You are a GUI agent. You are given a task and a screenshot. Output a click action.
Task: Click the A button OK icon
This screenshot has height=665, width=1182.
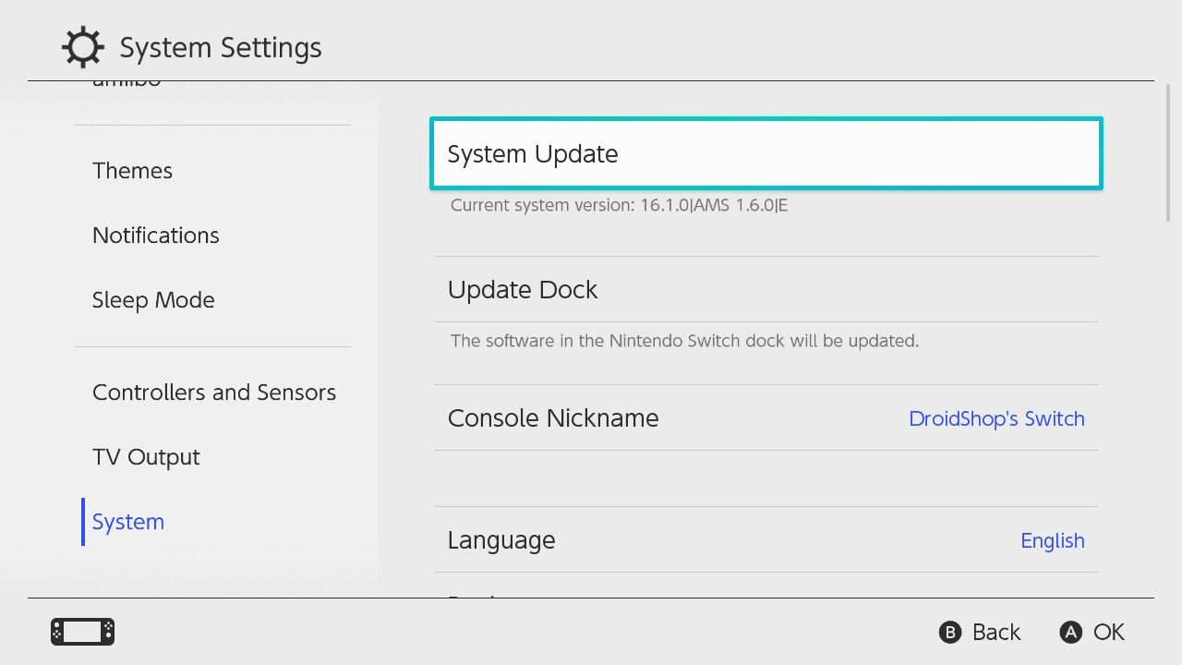click(1071, 632)
